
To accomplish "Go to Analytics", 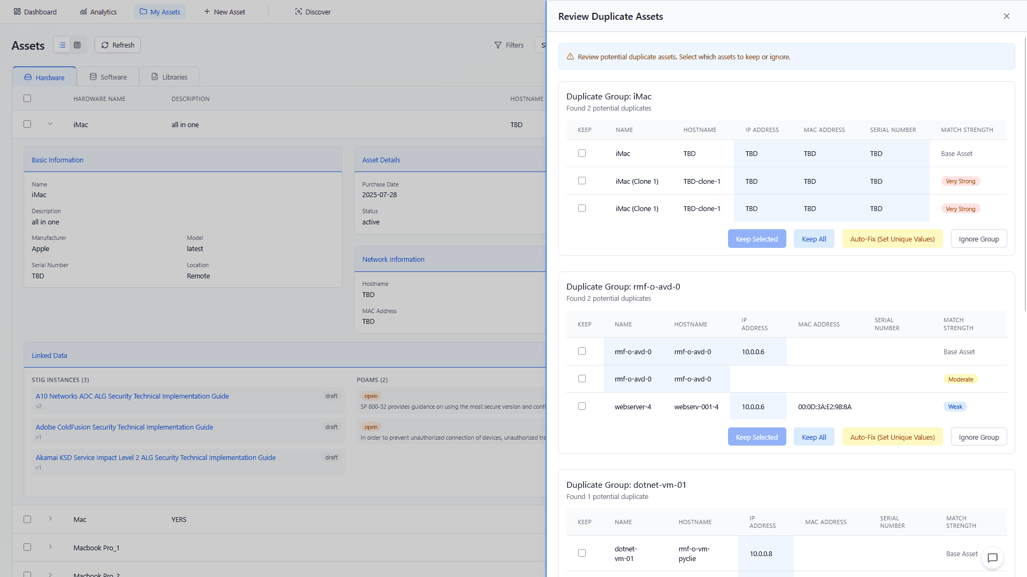I will pos(98,11).
